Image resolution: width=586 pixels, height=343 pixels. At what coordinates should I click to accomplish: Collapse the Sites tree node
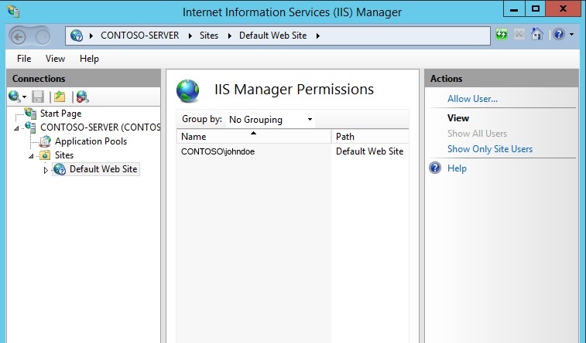click(x=32, y=156)
